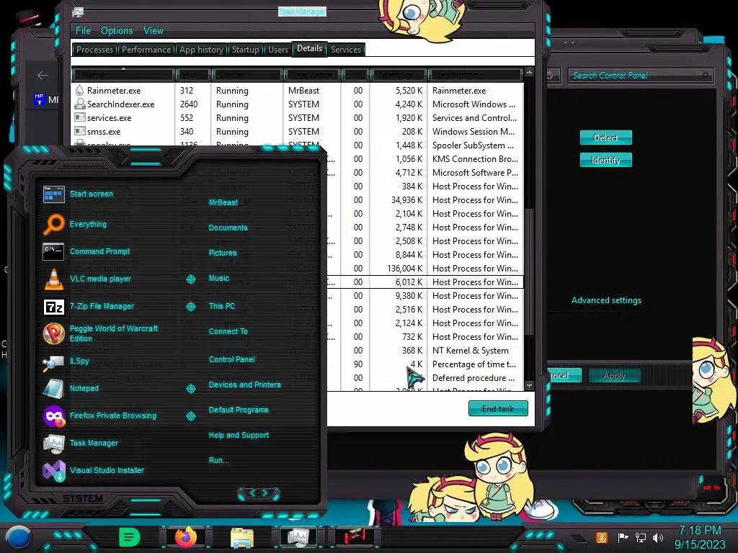Expand Notepad jump list arrow
The width and height of the screenshot is (738, 553).
190,389
